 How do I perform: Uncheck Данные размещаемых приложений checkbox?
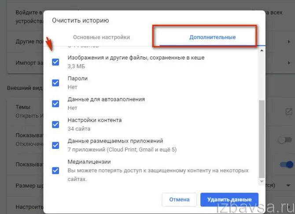click(x=55, y=145)
